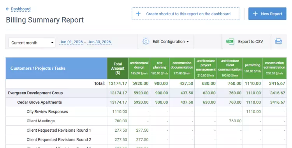Viewport: 292px width, 148px height.
Task: Click the Customers / Projects / Tasks column header
Action: pos(56,68)
